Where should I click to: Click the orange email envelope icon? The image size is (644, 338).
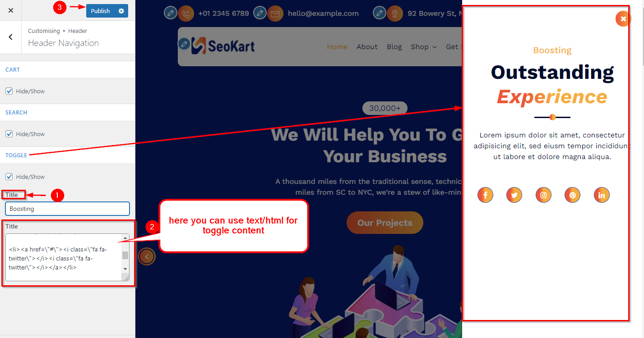click(x=275, y=14)
